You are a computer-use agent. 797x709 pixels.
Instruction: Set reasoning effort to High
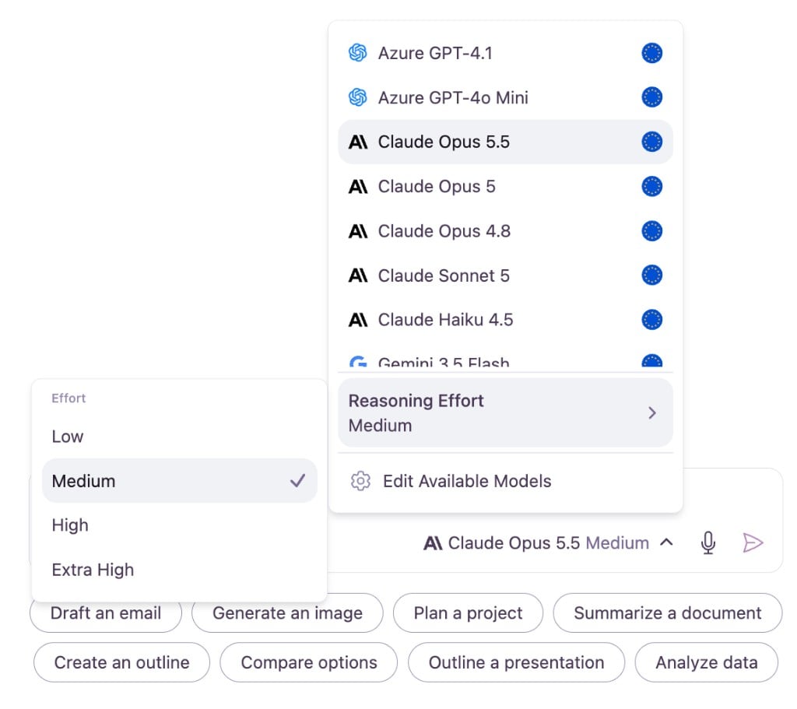[x=180, y=525]
